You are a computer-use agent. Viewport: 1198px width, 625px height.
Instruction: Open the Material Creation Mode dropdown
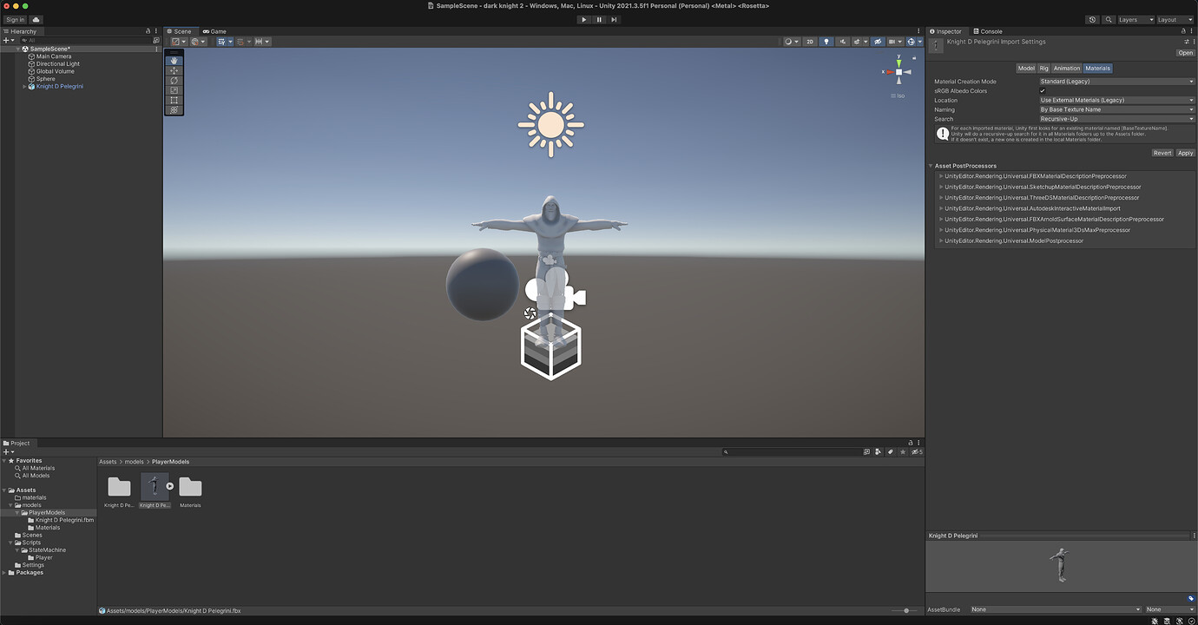click(1116, 81)
